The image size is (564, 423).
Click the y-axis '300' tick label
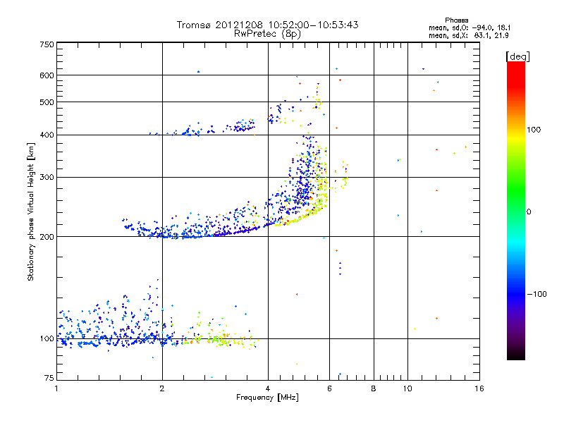click(47, 177)
